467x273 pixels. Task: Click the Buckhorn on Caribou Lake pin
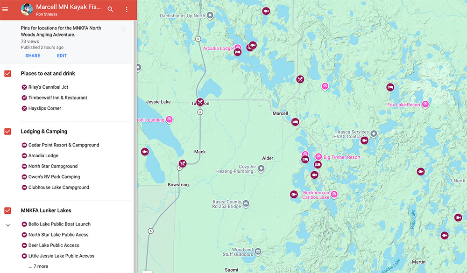click(334, 194)
